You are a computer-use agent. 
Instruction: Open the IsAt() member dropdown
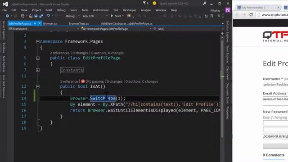222,29
